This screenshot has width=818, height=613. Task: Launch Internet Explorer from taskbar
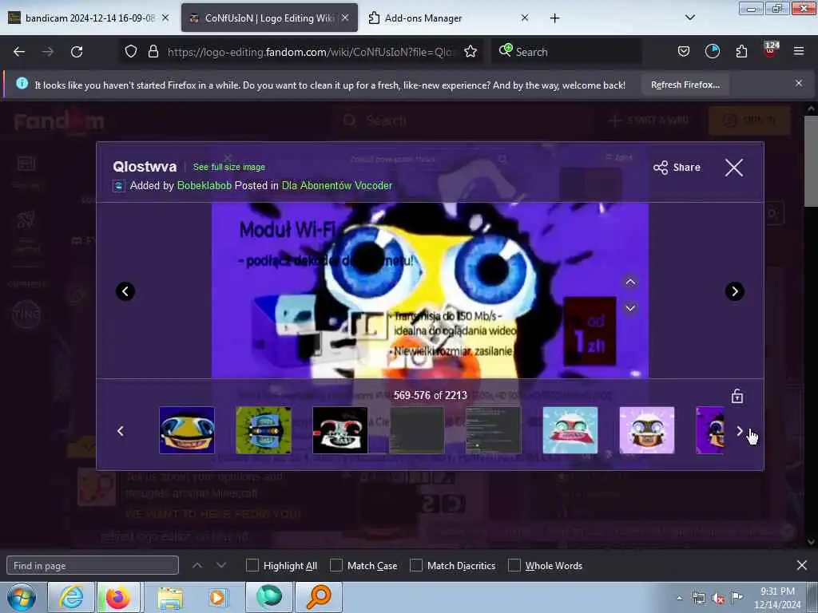71,598
